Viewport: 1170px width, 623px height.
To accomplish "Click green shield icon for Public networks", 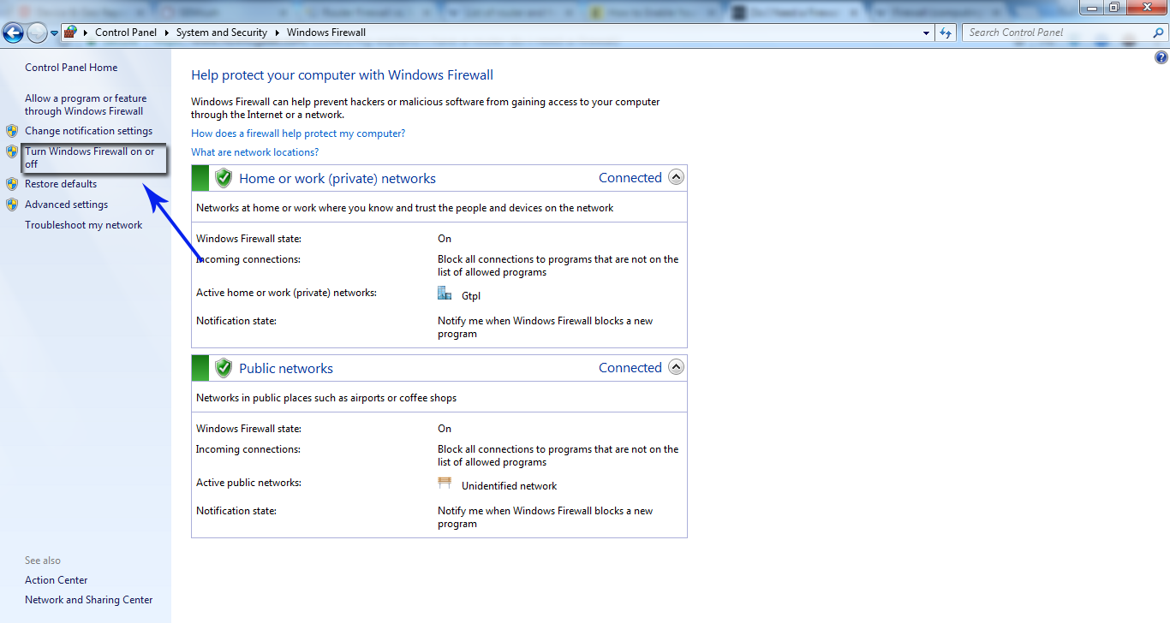I will point(224,368).
